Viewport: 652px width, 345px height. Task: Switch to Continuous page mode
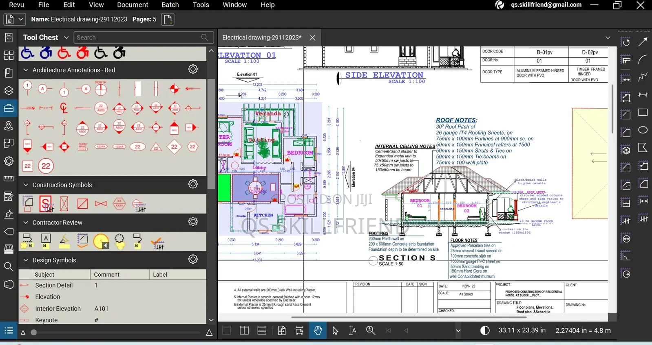coord(262,330)
